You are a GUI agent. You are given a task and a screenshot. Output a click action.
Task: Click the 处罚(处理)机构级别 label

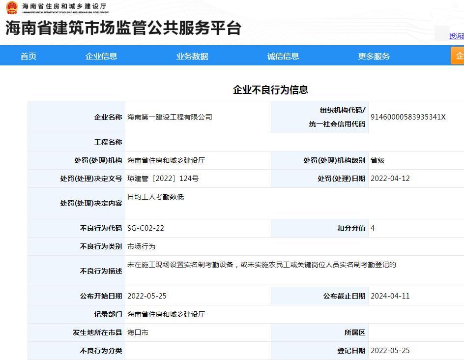tap(334, 160)
